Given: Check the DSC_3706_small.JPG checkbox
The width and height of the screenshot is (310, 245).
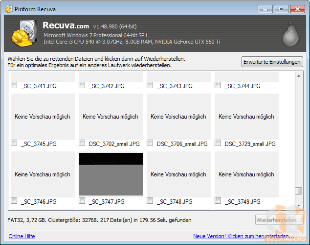Looking at the screenshot, I should (x=150, y=143).
